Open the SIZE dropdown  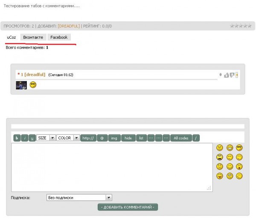pyautogui.click(x=46, y=138)
